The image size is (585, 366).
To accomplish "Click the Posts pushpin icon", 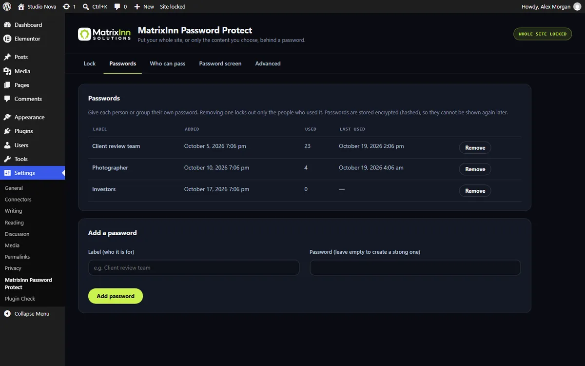I will [7, 57].
